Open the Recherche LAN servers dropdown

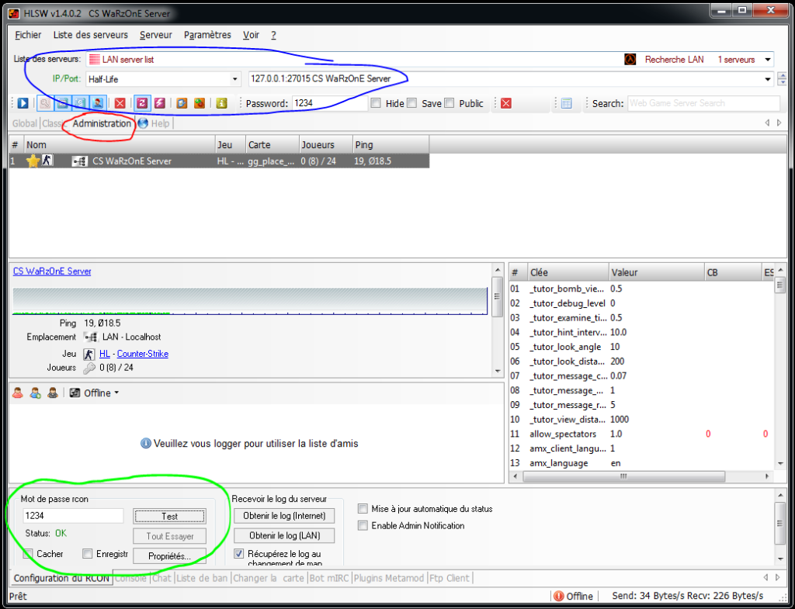point(768,60)
